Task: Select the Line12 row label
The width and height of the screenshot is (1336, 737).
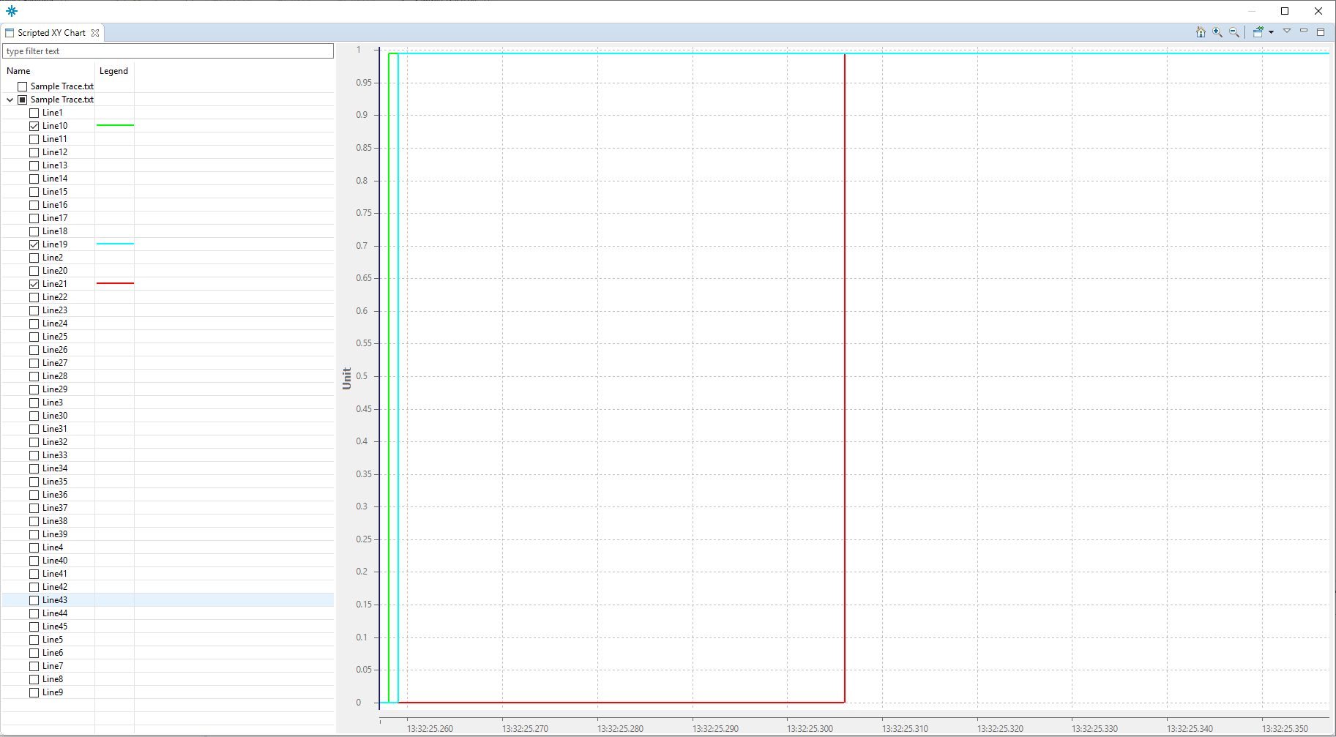Action: [x=55, y=152]
